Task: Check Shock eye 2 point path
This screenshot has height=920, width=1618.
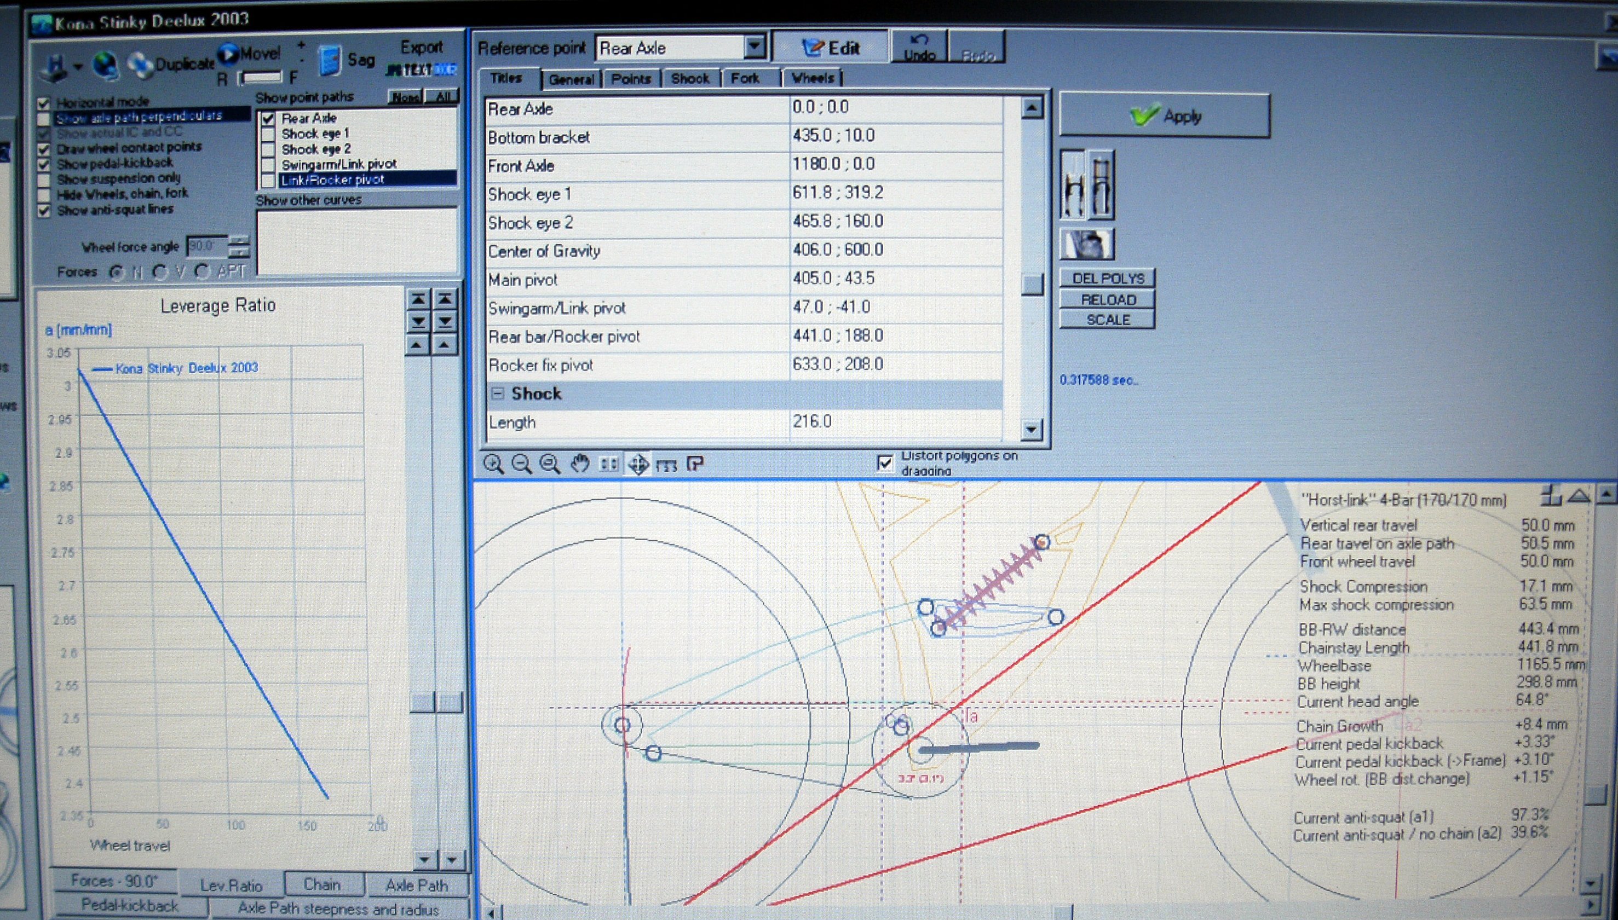Action: point(268,149)
